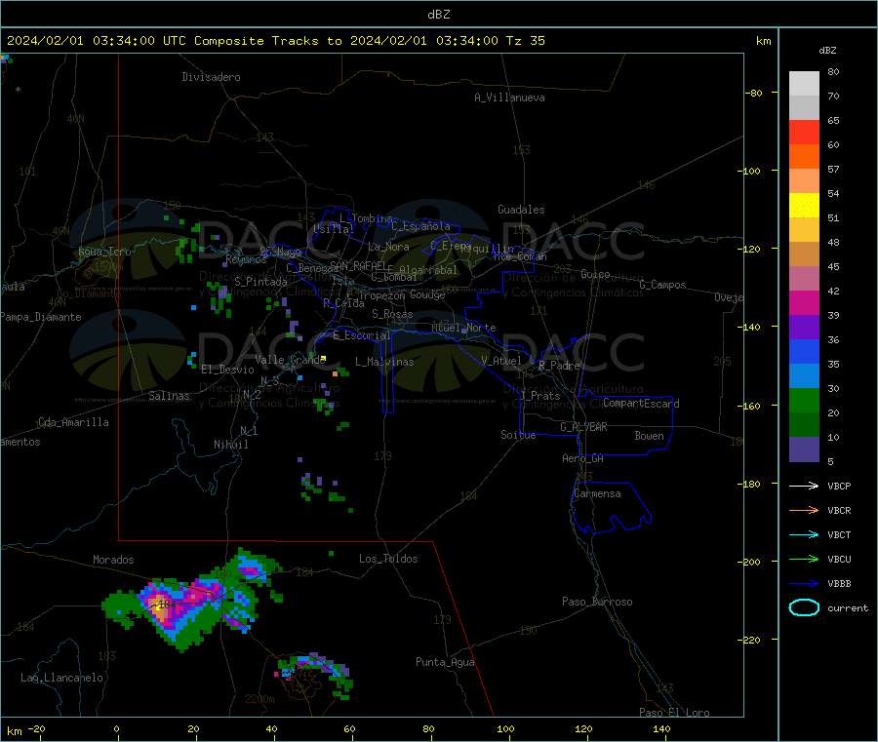Click the 'dBZ' title at top
Image resolution: width=878 pixels, height=742 pixels.
(x=438, y=15)
